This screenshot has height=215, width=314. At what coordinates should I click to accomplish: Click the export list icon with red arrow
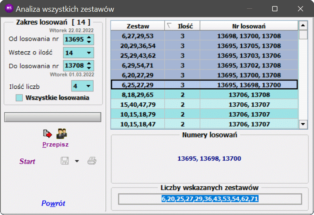pos(47,134)
